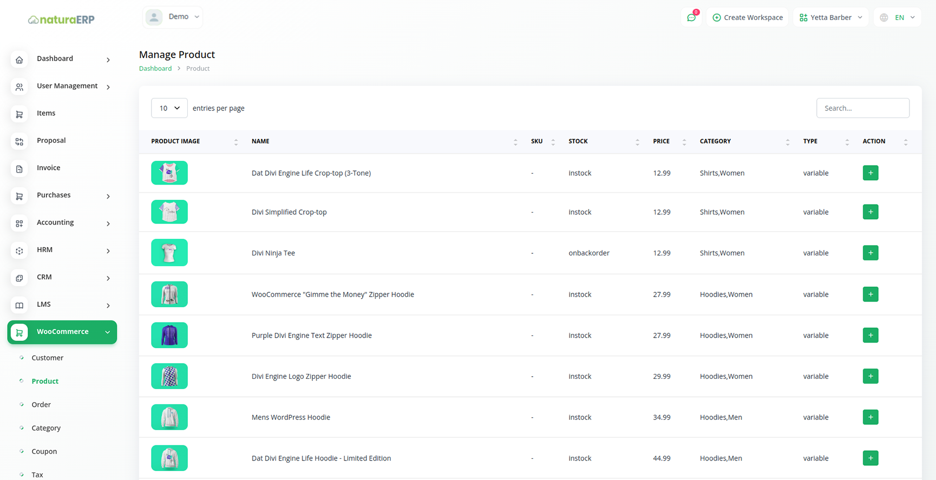Click the Items cart icon
Viewport: 936px width, 480px height.
pos(19,114)
